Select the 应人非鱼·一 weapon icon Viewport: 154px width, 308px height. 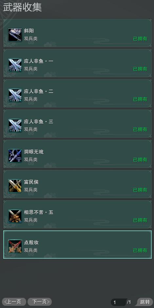15,65
